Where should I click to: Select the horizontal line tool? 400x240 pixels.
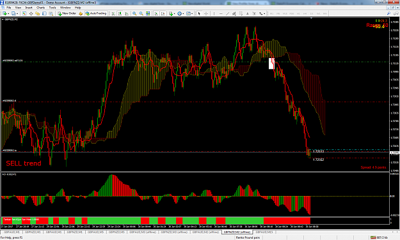pos(221,13)
